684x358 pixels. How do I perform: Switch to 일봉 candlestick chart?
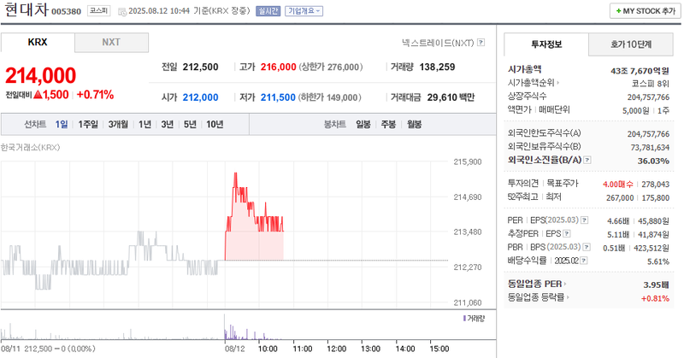[x=363, y=124]
